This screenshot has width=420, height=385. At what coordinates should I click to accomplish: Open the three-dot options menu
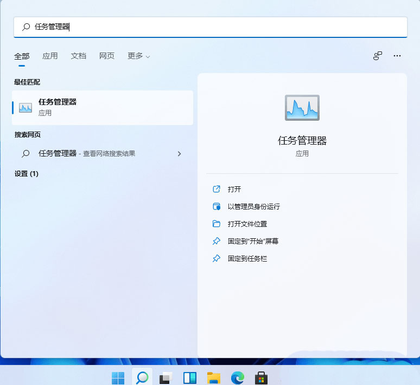click(397, 56)
